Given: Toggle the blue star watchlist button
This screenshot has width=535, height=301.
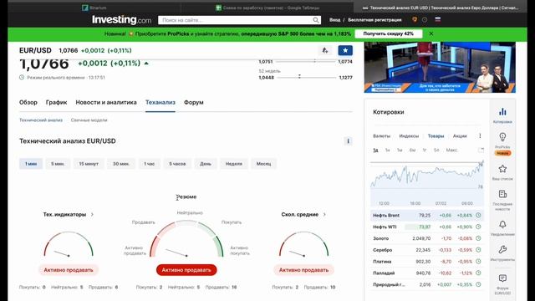Looking at the screenshot, I should tap(345, 50).
